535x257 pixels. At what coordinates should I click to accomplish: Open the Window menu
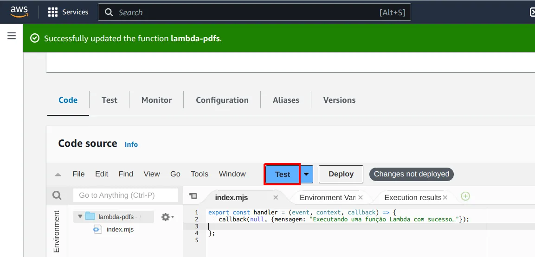click(x=232, y=174)
